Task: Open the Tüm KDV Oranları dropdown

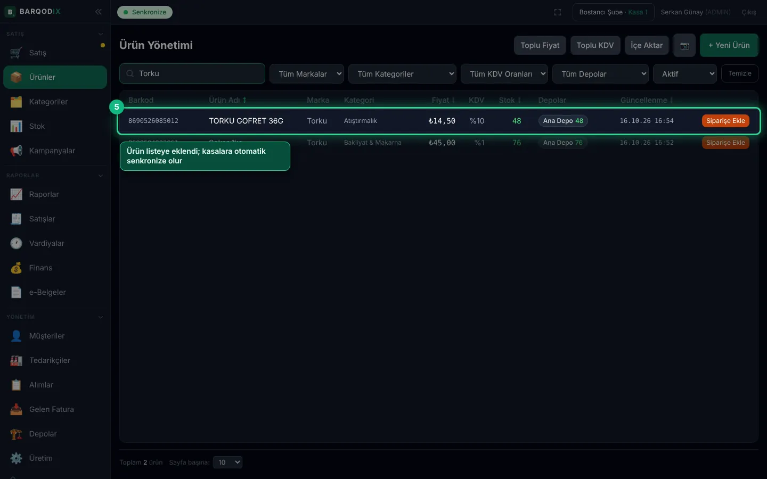Action: click(x=504, y=74)
